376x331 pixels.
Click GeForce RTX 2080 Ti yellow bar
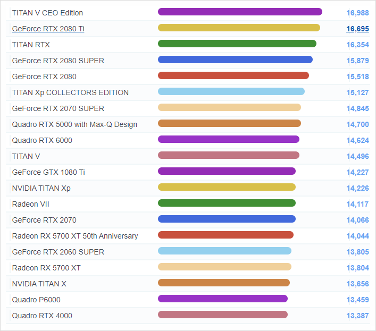click(239, 28)
